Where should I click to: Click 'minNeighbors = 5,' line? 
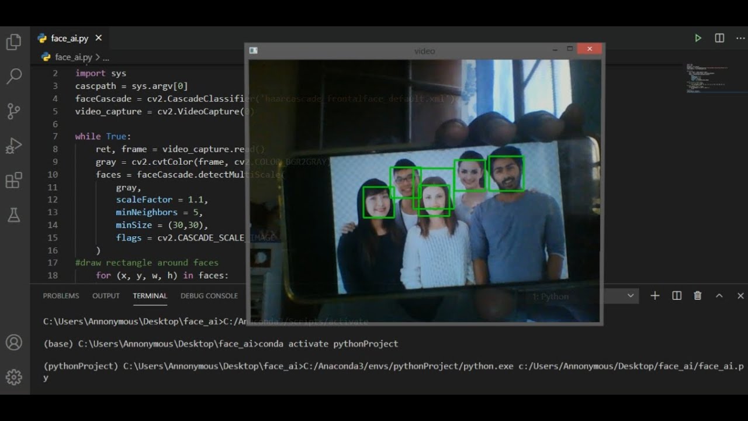(160, 212)
